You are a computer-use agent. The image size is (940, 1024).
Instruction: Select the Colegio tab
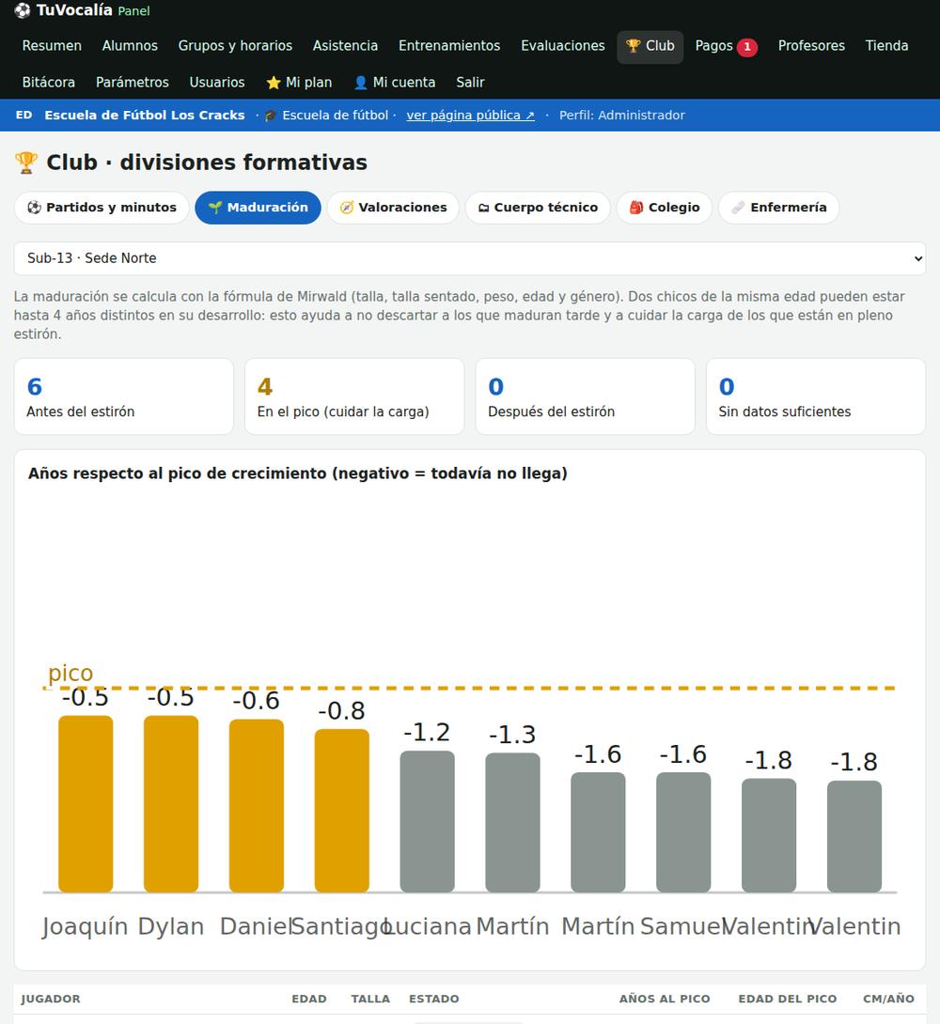[x=665, y=208]
